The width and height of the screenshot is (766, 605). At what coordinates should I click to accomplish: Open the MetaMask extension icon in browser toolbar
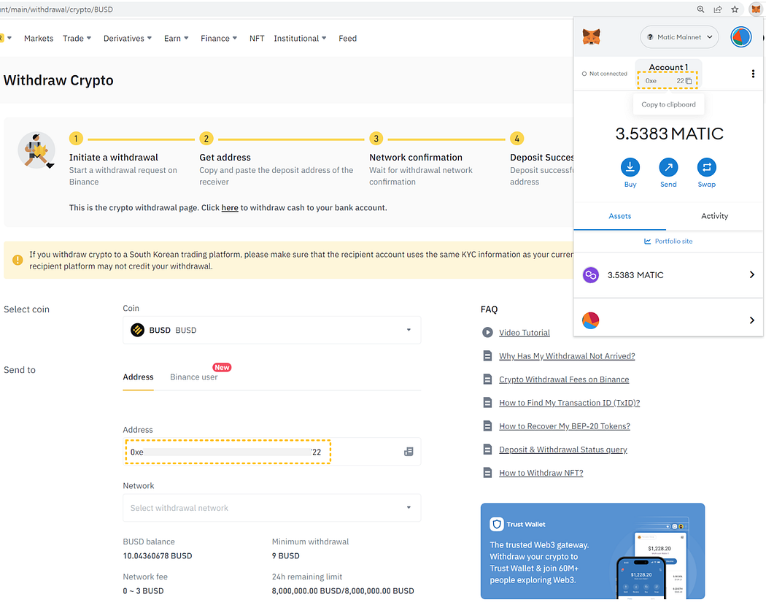point(756,9)
